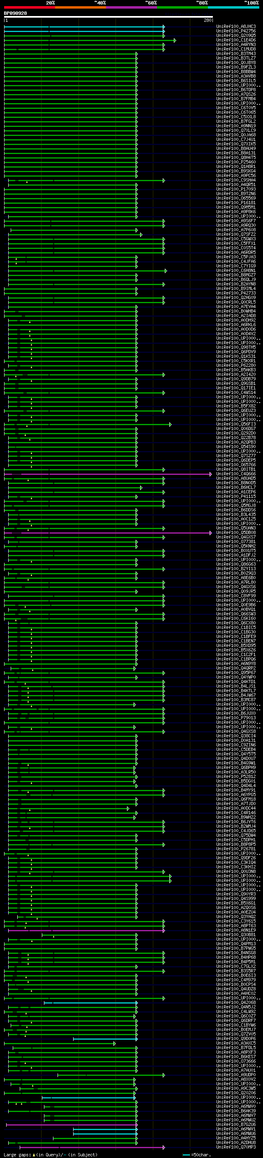Select the UniRef100_P52812 entry
The width and height of the screenshot is (263, 1158).
(236, 777)
